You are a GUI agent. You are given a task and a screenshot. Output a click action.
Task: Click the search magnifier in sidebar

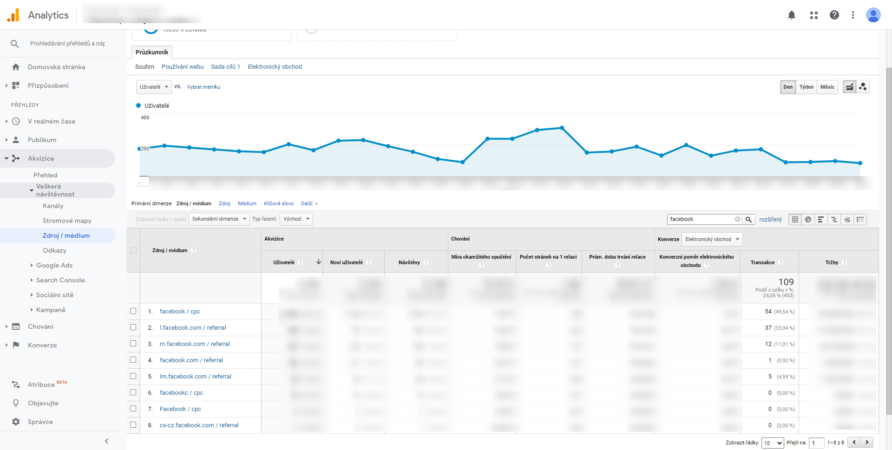point(15,44)
